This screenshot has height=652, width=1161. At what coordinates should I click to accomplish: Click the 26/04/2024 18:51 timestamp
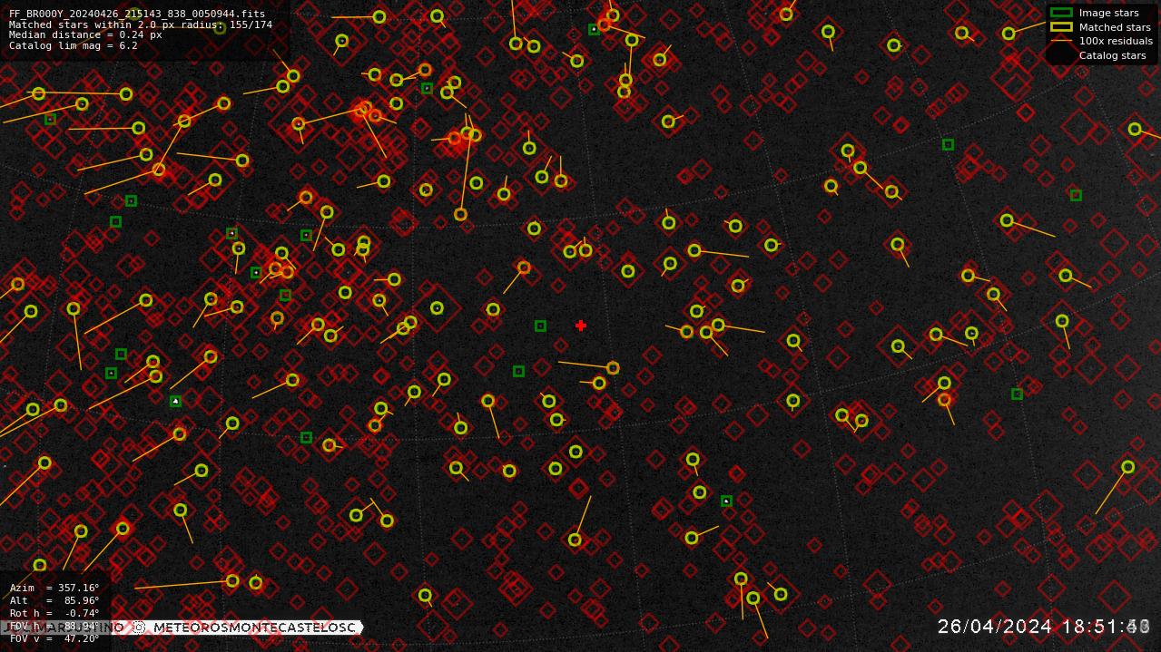(x=1044, y=627)
